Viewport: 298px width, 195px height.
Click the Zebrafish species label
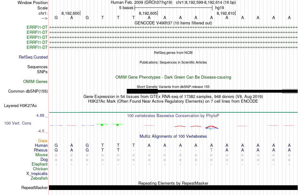(x=39, y=178)
